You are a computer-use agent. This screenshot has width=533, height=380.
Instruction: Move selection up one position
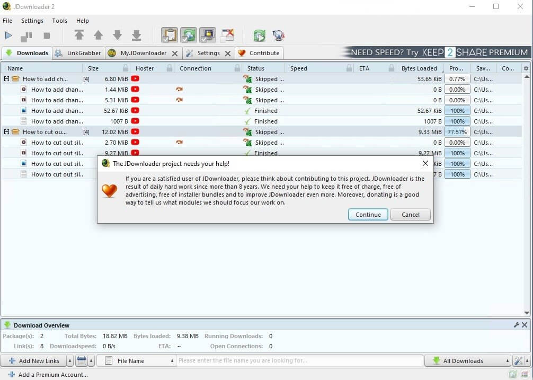point(98,35)
